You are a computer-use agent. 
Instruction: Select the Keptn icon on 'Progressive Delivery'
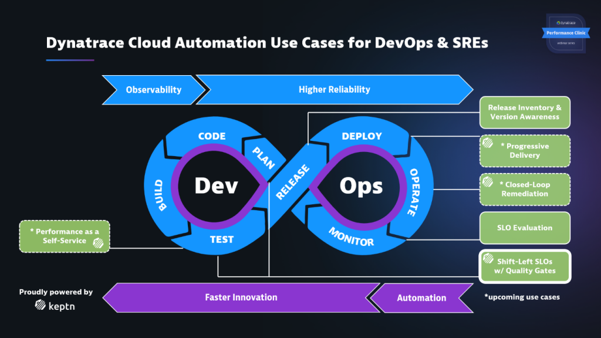coord(487,143)
